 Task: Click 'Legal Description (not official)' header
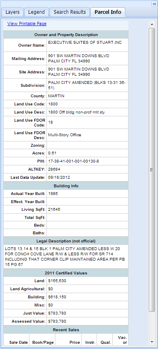pyautogui.click(x=66, y=241)
